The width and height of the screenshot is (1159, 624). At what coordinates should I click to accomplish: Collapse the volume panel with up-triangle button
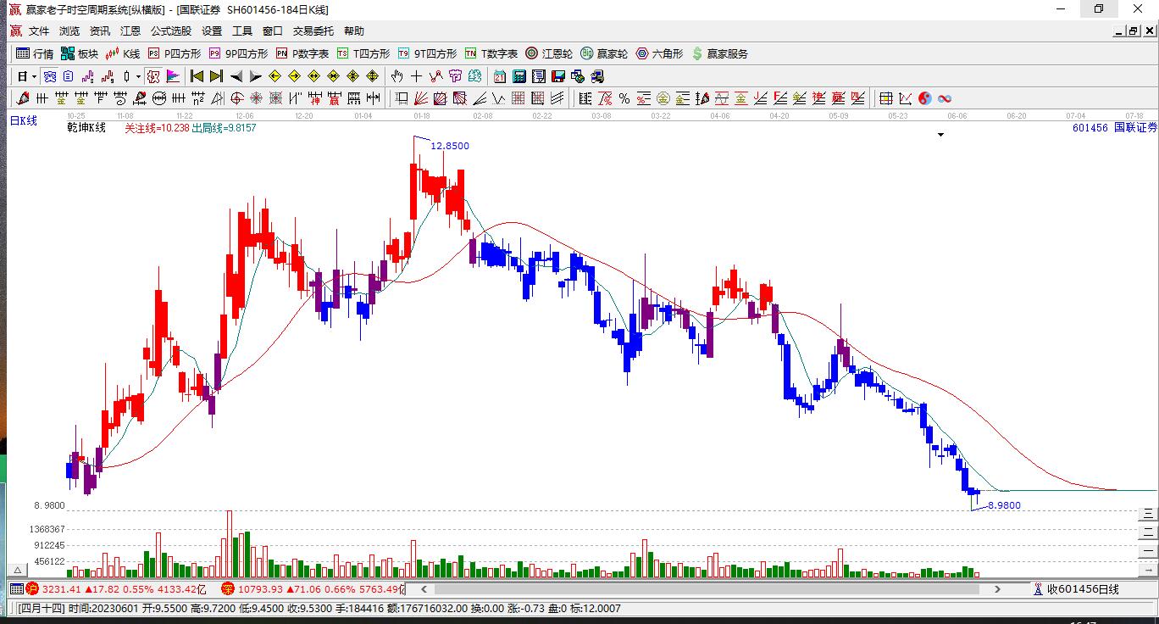click(x=15, y=571)
